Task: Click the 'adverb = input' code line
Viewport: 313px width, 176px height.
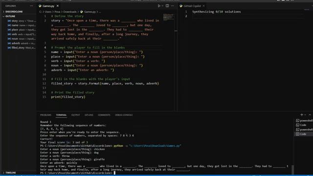Action: [83, 70]
